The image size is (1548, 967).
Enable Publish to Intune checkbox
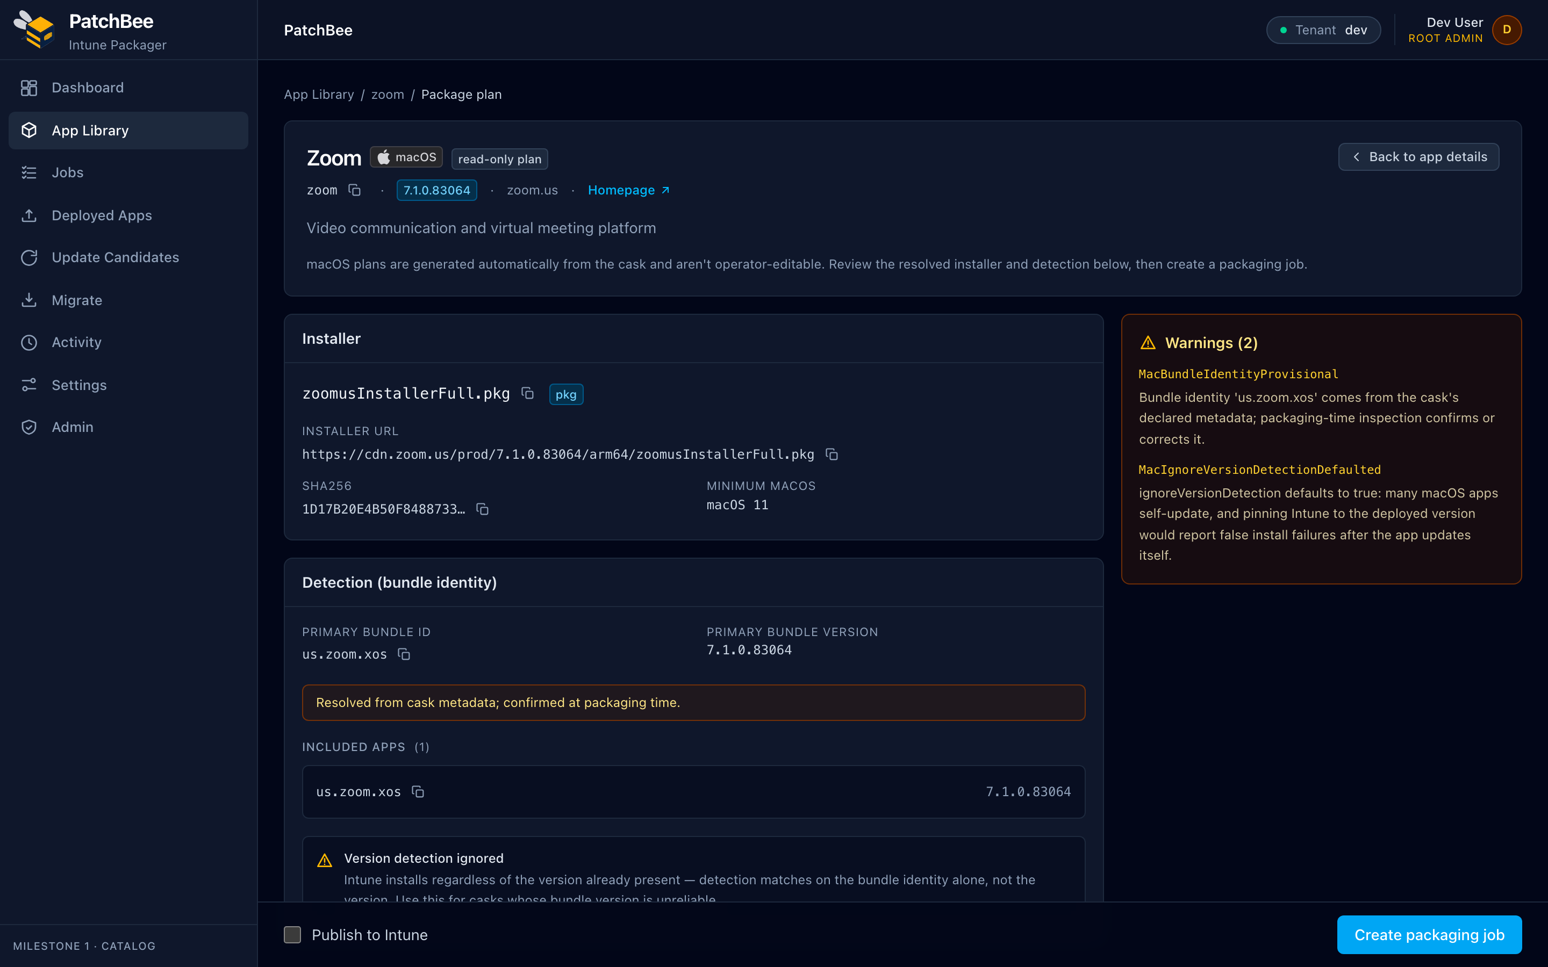(292, 934)
